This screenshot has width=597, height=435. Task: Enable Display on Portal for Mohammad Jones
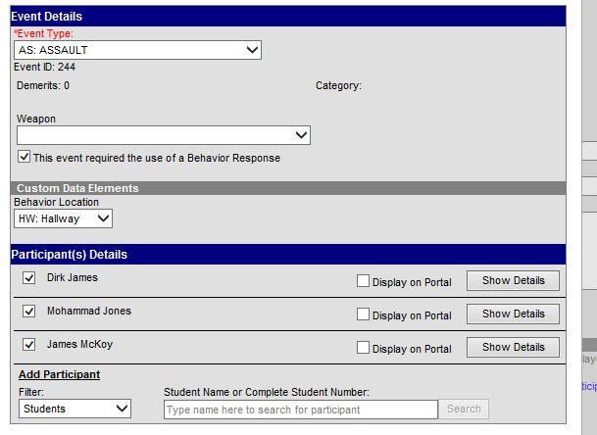point(363,314)
